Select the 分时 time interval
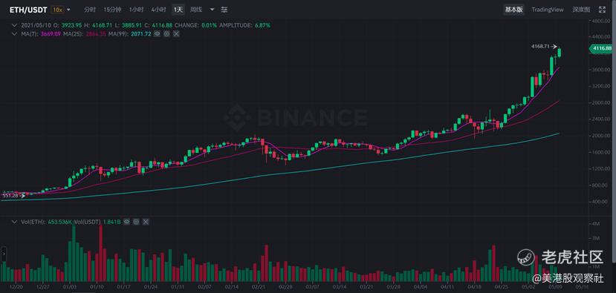The width and height of the screenshot is (616, 293). 90,10
